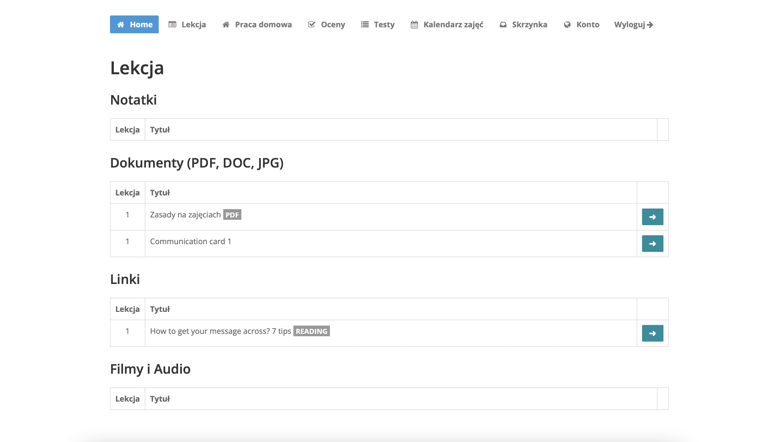Go to Praca domowa menu item
Viewport: 777px width, 442px height.
coord(263,25)
